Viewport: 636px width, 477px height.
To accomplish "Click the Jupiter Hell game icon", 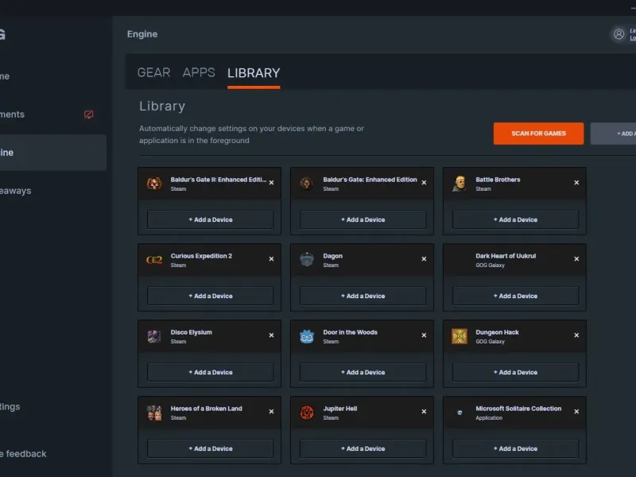I will (x=307, y=413).
